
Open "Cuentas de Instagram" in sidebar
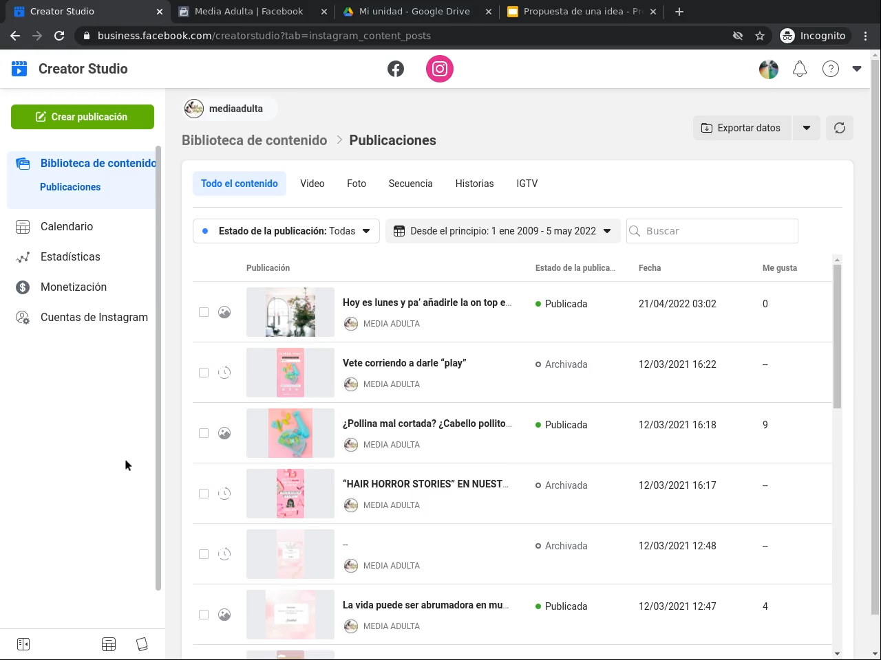pos(94,317)
